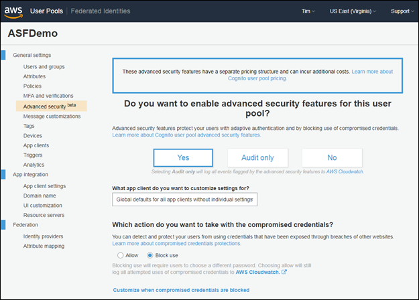Select the Allow radio button
Screen dimensions: 419x300
tap(120, 255)
